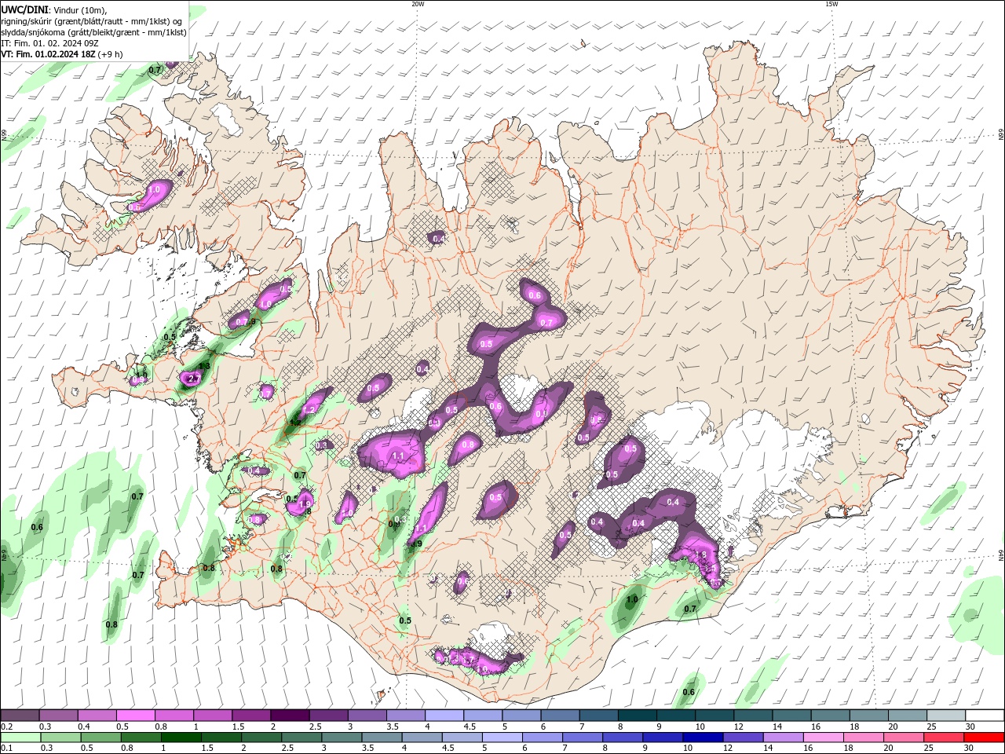Image resolution: width=1005 pixels, height=754 pixels.
Task: Pick the 30 white swatch ending top legend row
Action: 983,716
